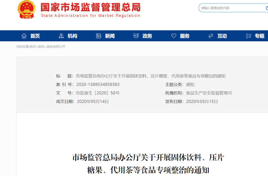Click the 发布日期 value 2020年05月15日
Image resolution: width=268 pixels, height=176 pixels.
coord(202,102)
